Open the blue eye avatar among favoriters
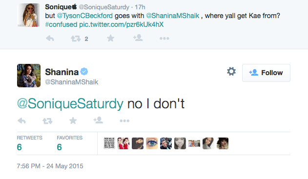This screenshot has width=308, height=179. (x=152, y=143)
